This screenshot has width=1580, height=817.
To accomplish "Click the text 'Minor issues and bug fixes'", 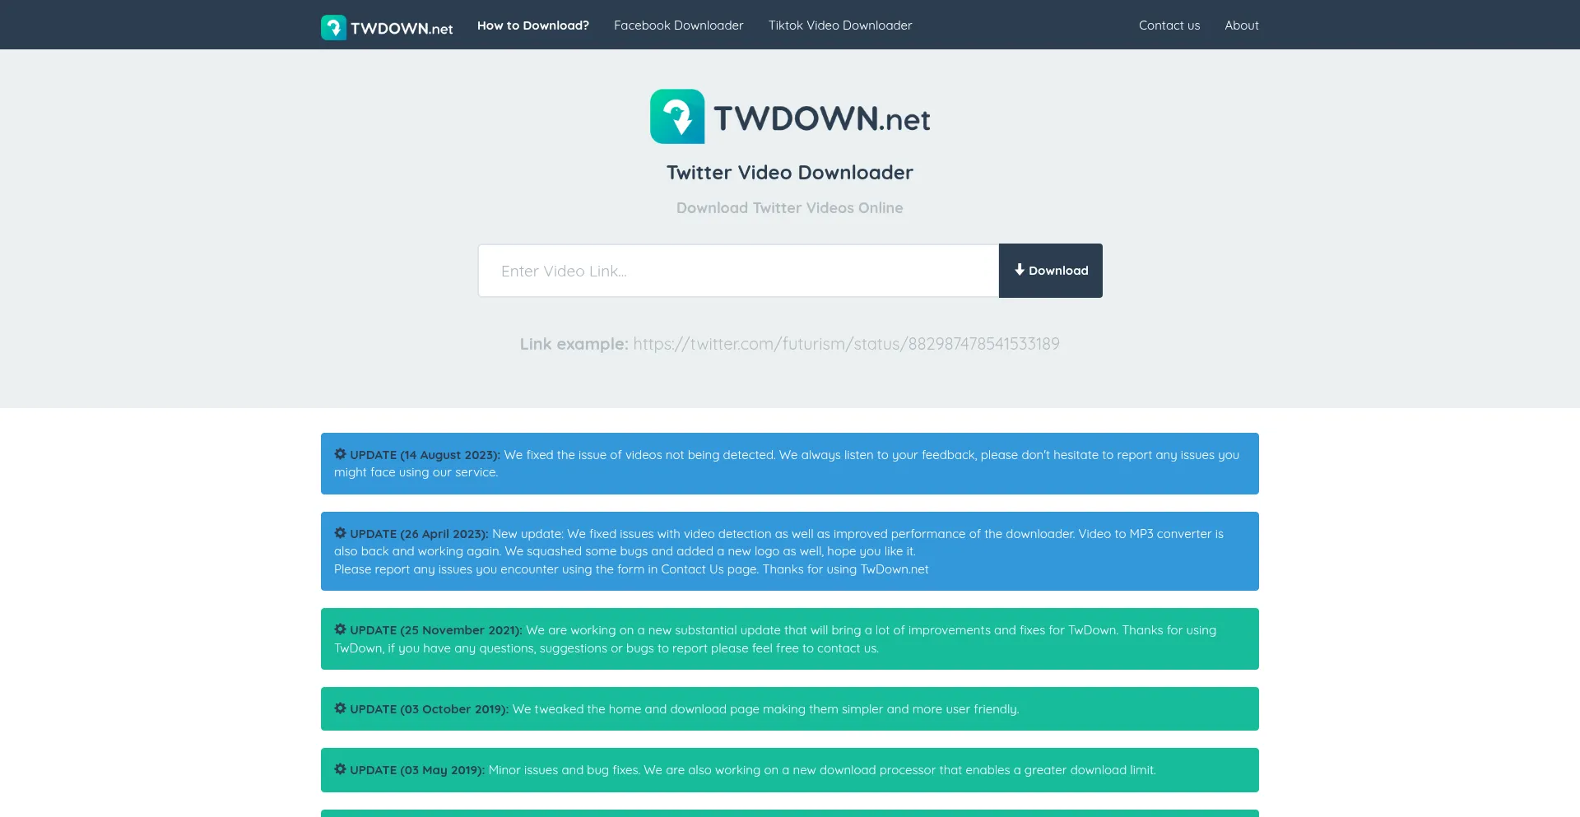I will coord(564,770).
